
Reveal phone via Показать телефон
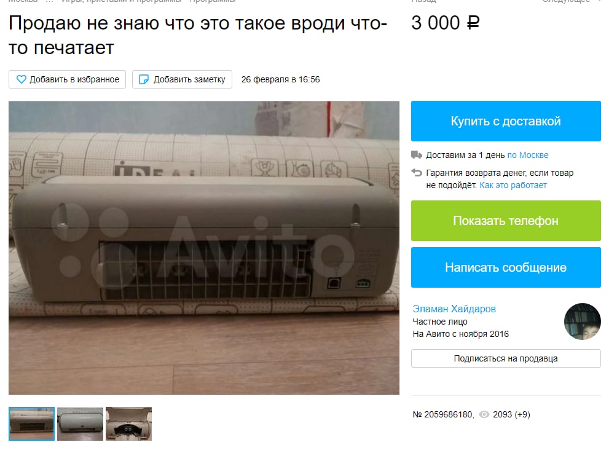506,221
